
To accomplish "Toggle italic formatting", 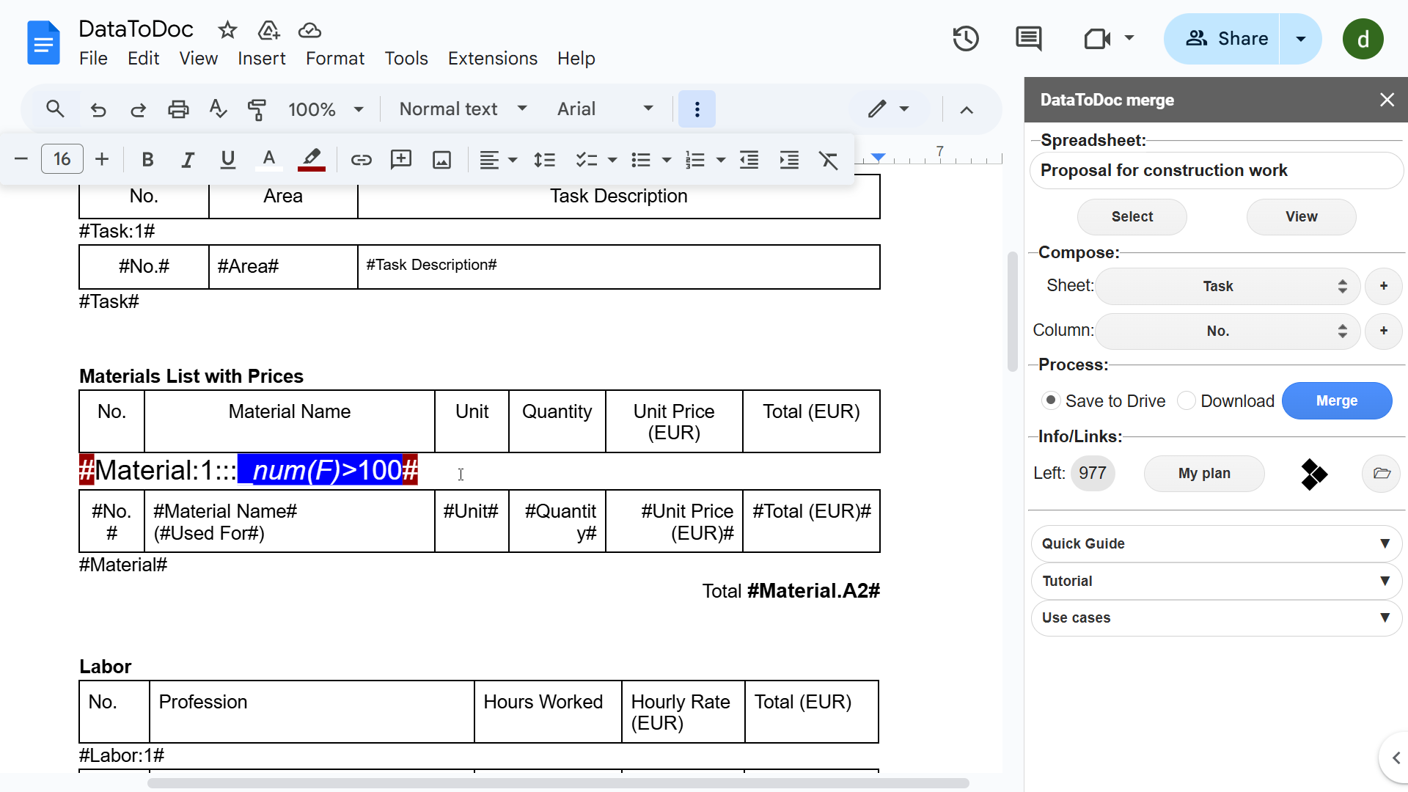I will [188, 159].
